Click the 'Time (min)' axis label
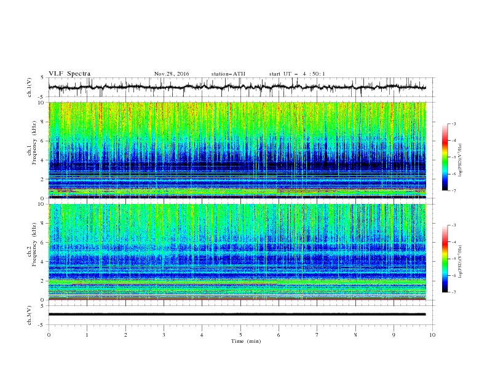 246,341
